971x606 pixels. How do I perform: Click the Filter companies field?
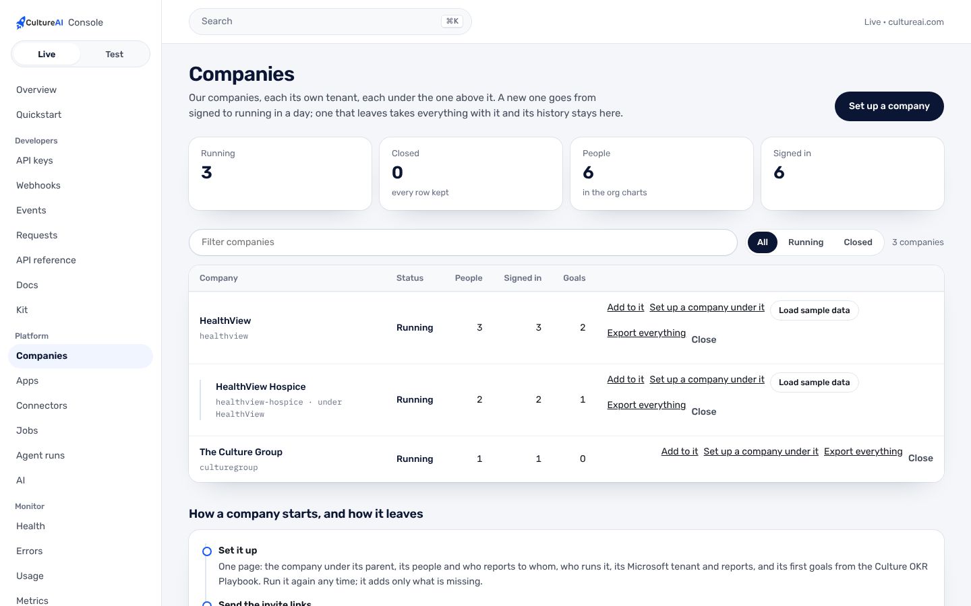coord(463,242)
